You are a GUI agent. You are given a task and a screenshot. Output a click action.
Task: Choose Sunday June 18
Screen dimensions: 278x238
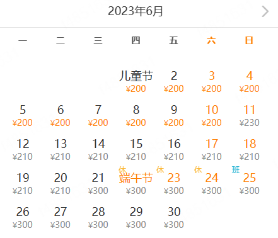pyautogui.click(x=250, y=149)
